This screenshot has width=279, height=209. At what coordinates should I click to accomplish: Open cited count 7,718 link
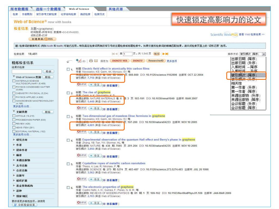pos(91,78)
